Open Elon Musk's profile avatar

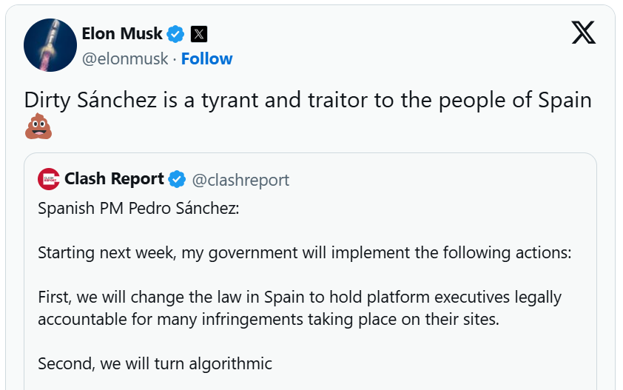click(50, 45)
